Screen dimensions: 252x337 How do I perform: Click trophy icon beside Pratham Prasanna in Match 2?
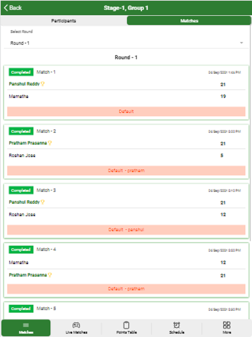click(50, 143)
